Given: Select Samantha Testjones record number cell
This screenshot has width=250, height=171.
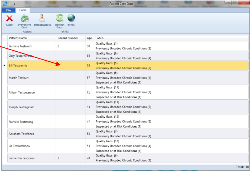Looking at the screenshot, I should tap(70, 158).
